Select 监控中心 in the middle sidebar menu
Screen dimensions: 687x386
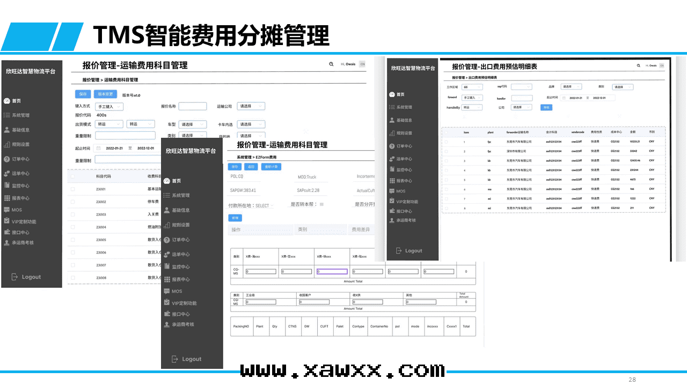pyautogui.click(x=180, y=266)
